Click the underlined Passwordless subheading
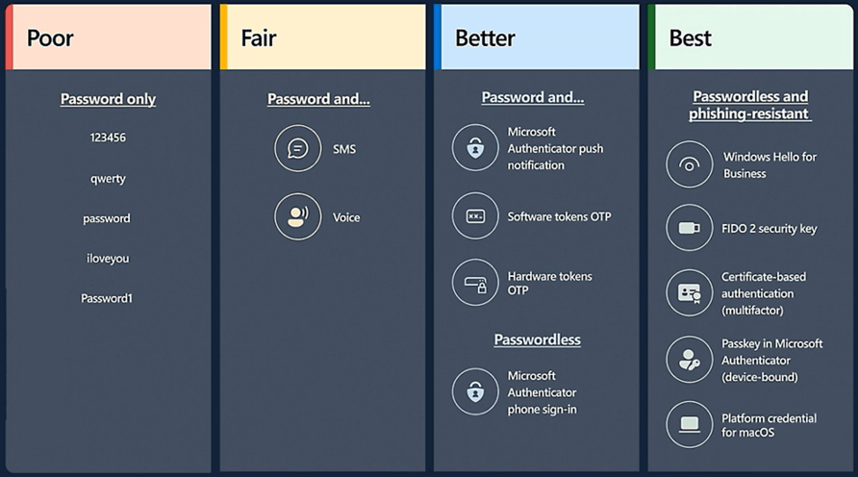 pos(537,339)
